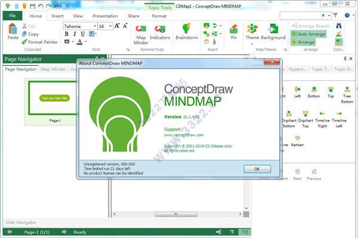Open the Indicators remind tool
Image resolution: width=358 pixels, height=238 pixels.
pos(160,32)
